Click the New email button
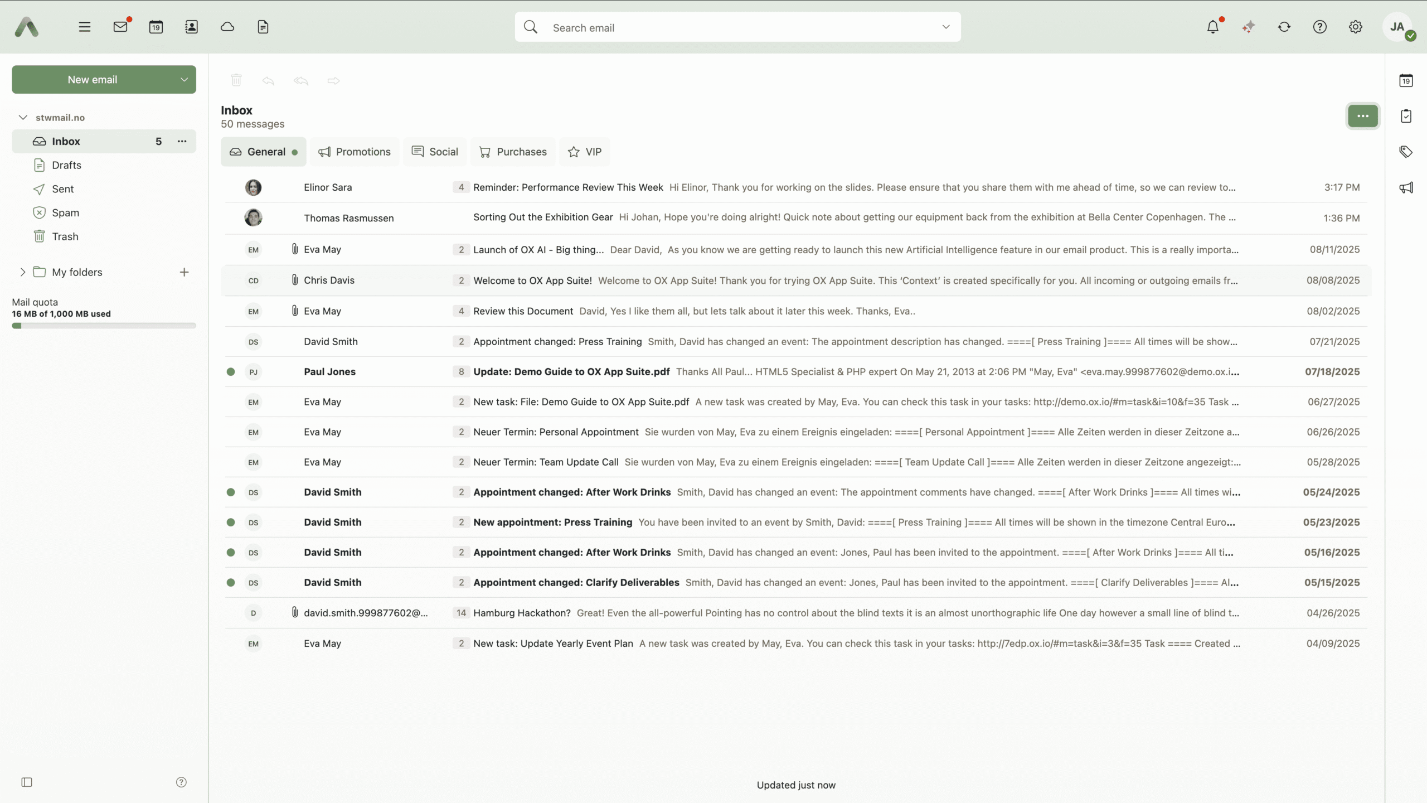This screenshot has width=1427, height=803. (93, 80)
